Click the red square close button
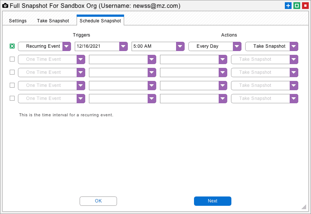The image size is (311, 214). coord(305,6)
